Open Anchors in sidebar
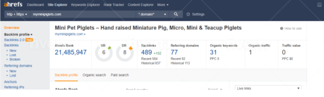 point(10,82)
